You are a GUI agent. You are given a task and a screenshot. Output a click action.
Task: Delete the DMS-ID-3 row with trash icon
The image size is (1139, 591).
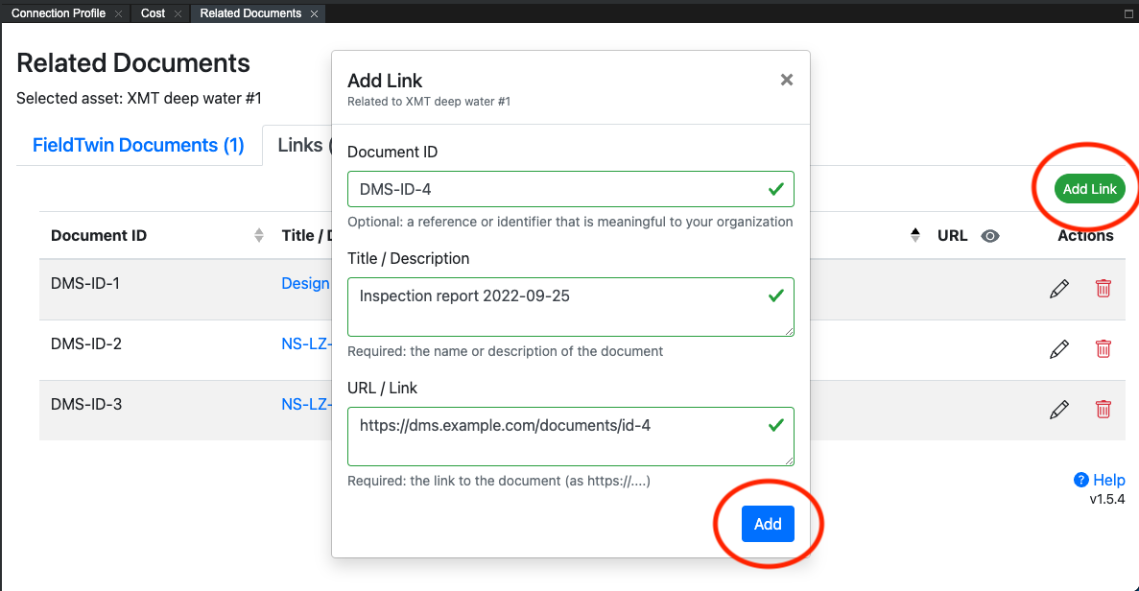tap(1103, 410)
